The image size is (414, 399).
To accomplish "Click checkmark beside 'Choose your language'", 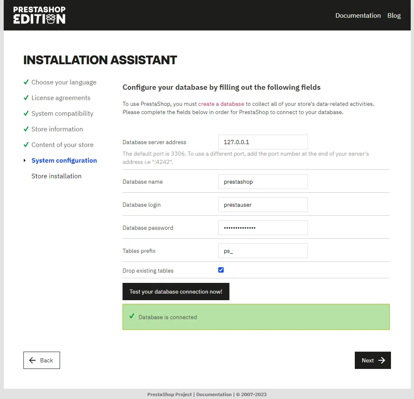I will point(26,82).
